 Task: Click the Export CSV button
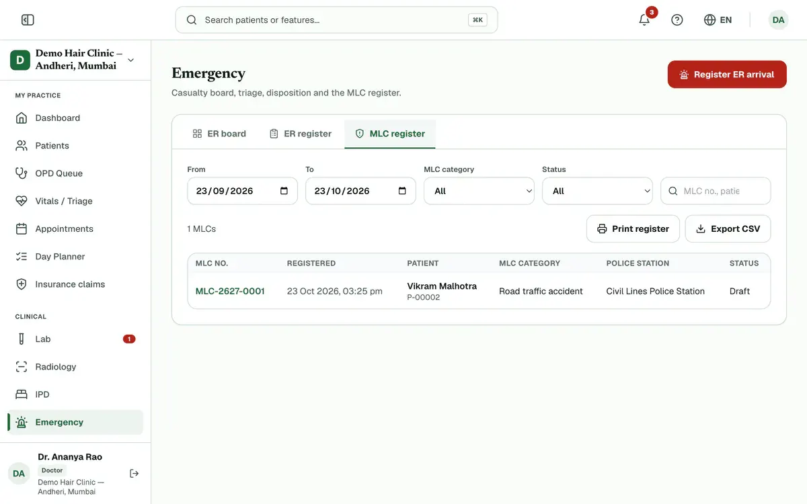coord(728,228)
